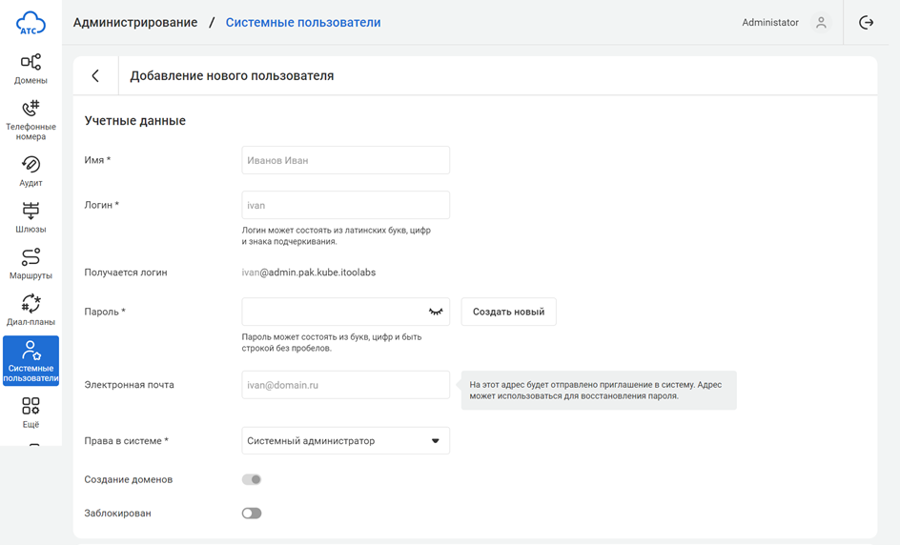Image resolution: width=900 pixels, height=545 pixels.
Task: Click the Имя input field
Action: (345, 160)
